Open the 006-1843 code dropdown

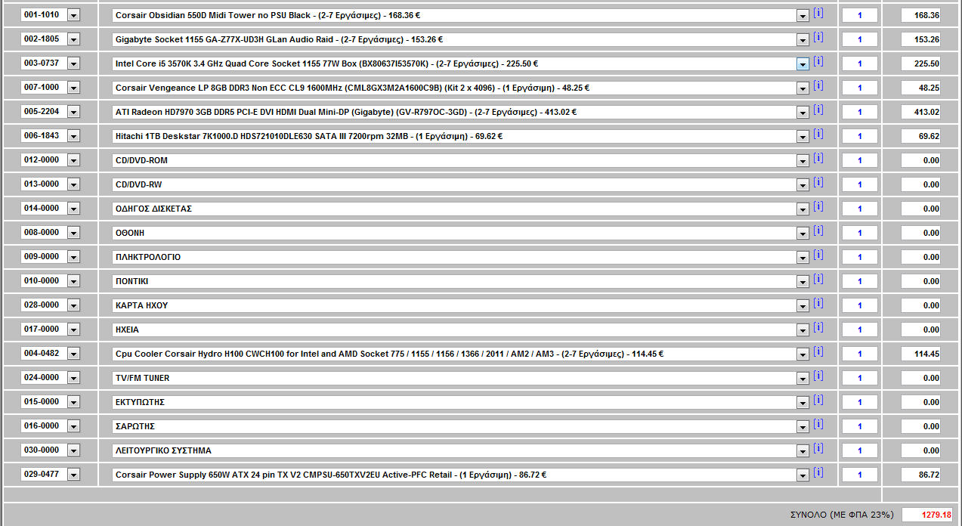pyautogui.click(x=73, y=136)
